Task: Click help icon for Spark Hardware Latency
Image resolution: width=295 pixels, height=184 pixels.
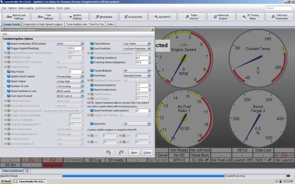Action: pos(92,110)
